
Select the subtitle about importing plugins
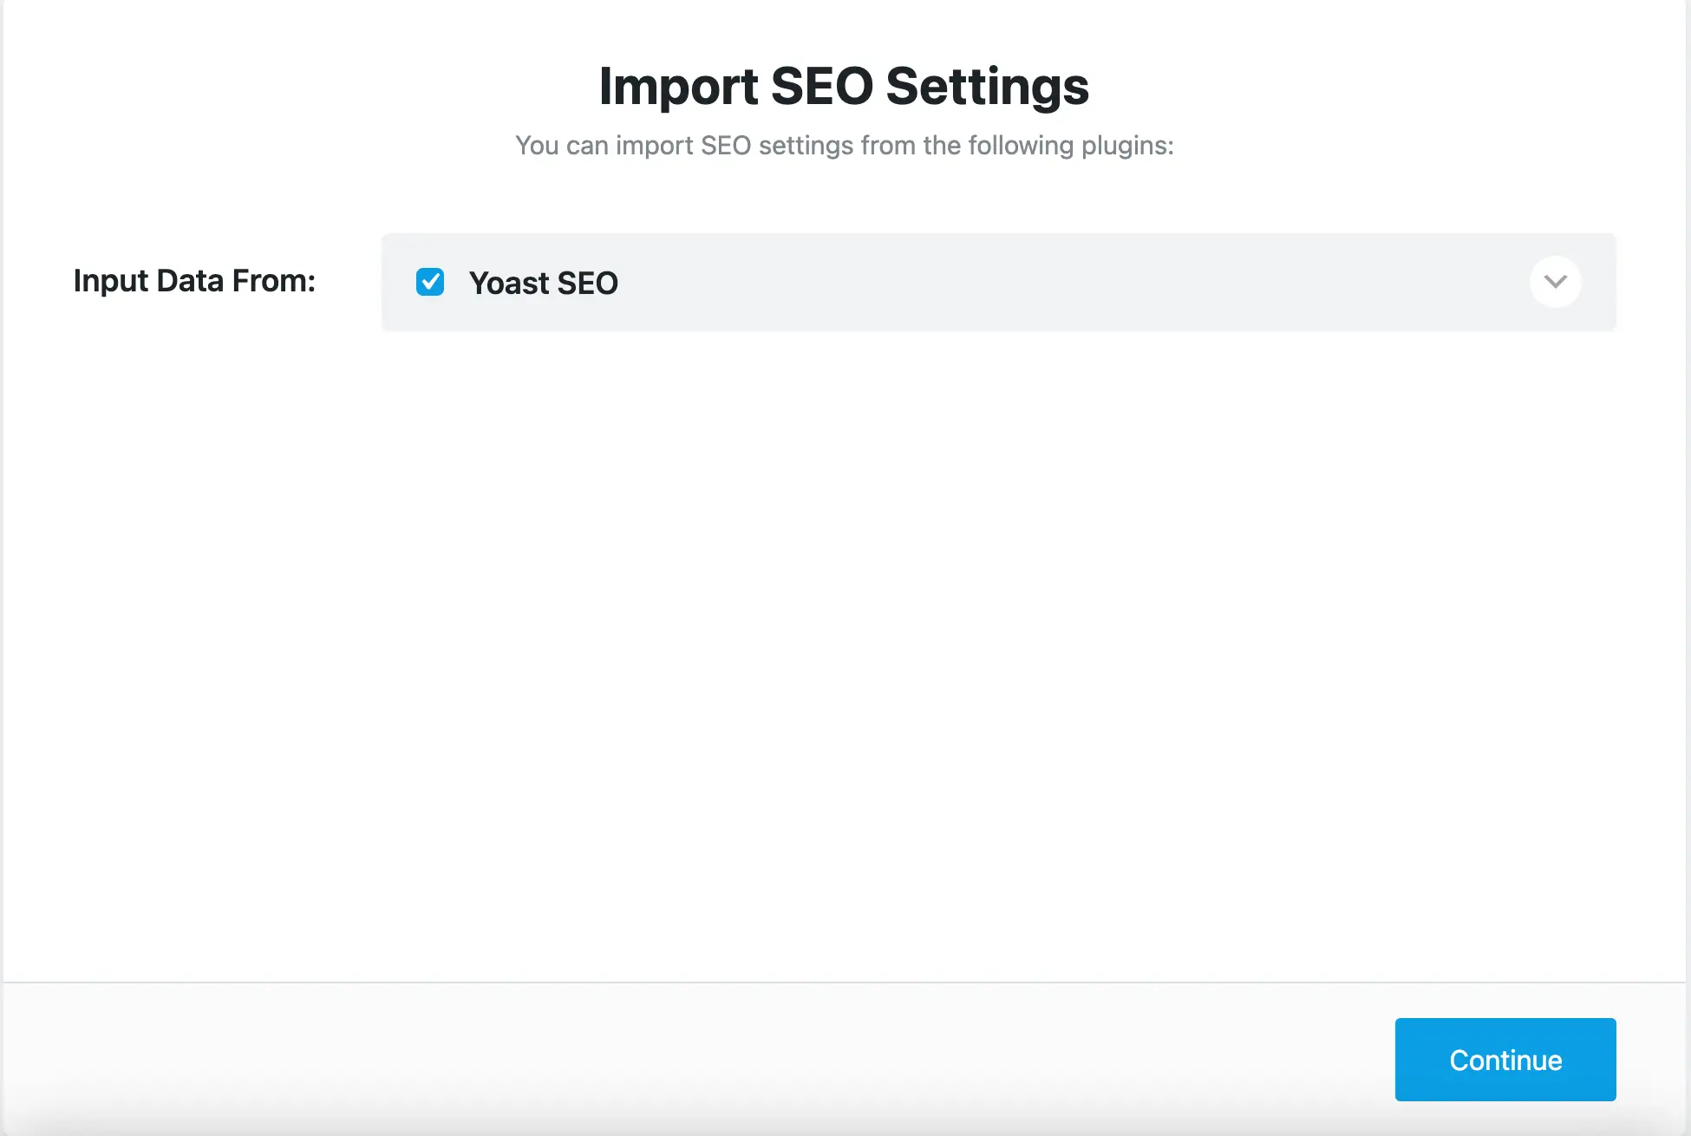[844, 145]
